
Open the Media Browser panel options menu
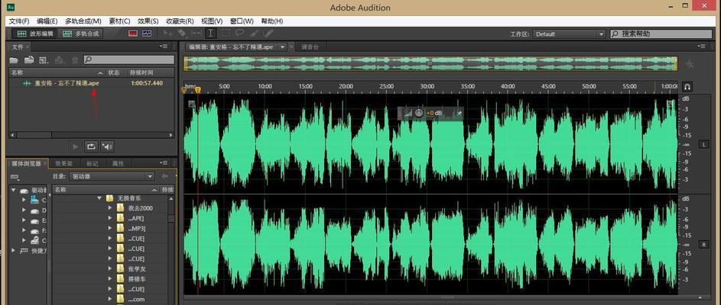164,163
